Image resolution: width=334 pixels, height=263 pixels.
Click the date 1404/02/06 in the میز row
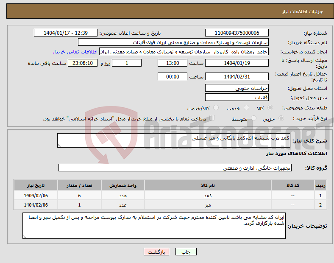(36, 205)
